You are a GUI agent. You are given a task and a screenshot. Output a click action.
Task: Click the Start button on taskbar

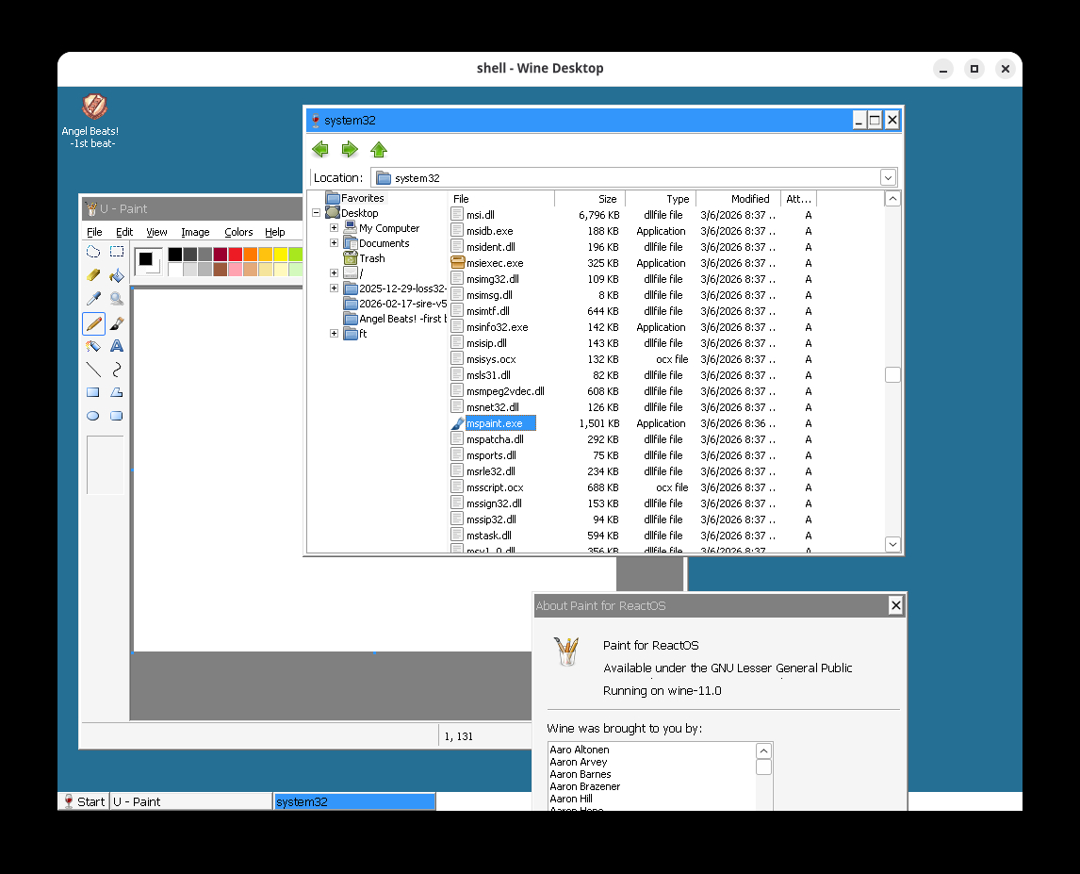pyautogui.click(x=83, y=801)
